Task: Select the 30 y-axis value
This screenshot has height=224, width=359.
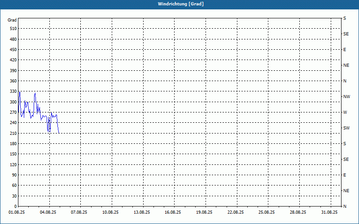Action: [14, 196]
